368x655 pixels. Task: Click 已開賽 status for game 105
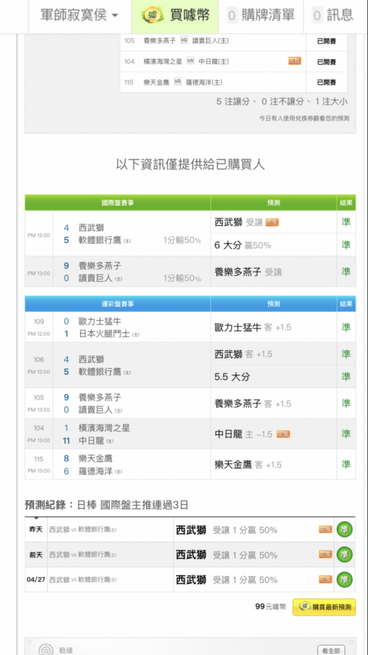(x=326, y=41)
